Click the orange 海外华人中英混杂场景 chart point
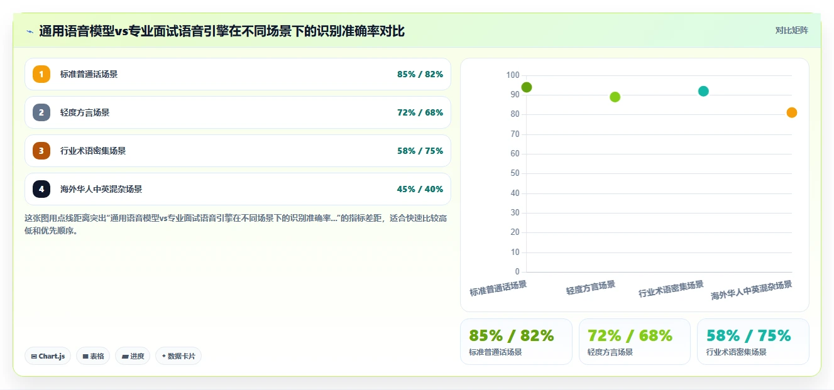Image resolution: width=834 pixels, height=390 pixels. pos(792,112)
